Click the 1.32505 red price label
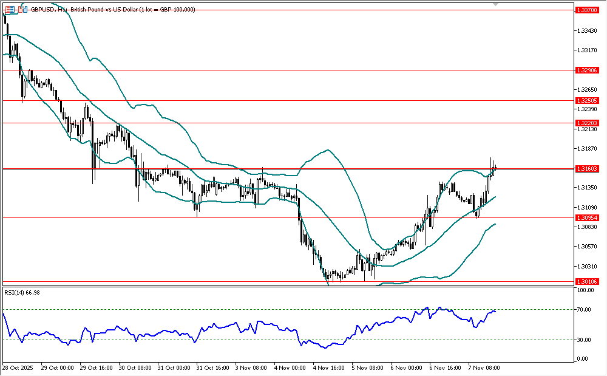 coord(587,100)
